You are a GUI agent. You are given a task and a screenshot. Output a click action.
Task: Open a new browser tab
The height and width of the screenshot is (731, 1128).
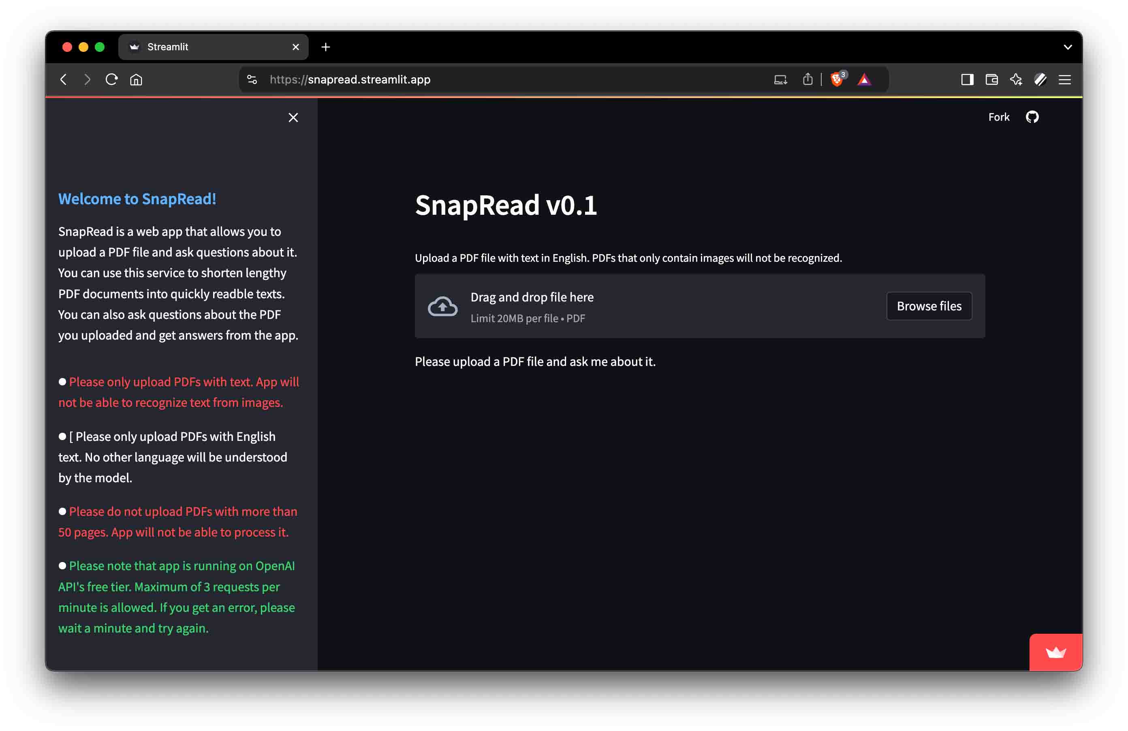[x=326, y=47]
